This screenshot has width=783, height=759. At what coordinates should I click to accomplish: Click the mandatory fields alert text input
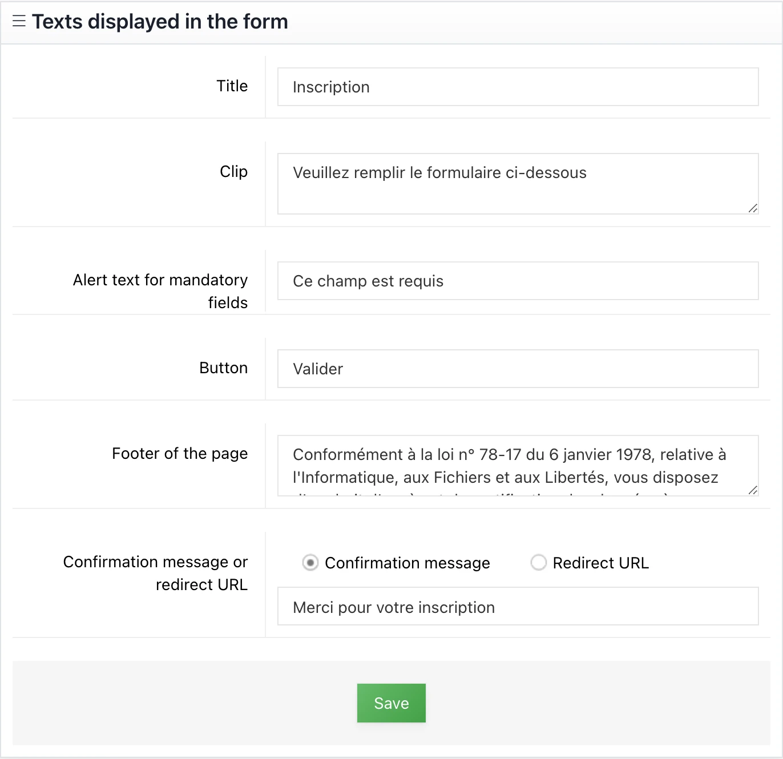[518, 281]
